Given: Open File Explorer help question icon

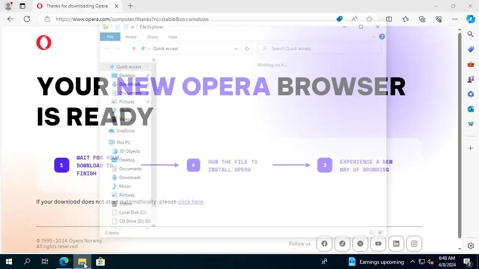Looking at the screenshot, I should coord(382,37).
